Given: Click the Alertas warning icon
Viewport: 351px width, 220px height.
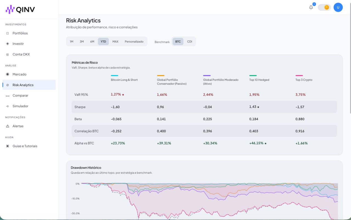Looking at the screenshot, I should (x=7, y=126).
